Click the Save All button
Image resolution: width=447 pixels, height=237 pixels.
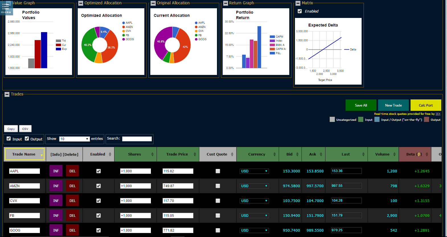pyautogui.click(x=361, y=105)
